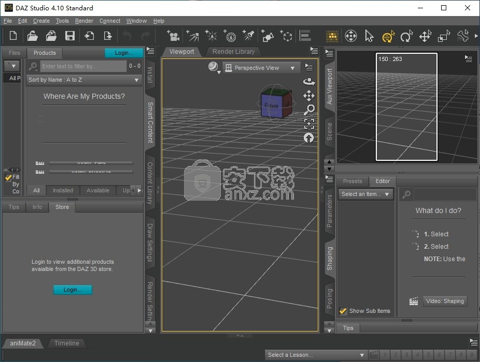Screen dimensions: 480x362
Task: Open the Connect menu
Action: [x=110, y=21]
